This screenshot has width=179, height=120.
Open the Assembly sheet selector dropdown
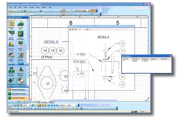[x=76, y=105]
